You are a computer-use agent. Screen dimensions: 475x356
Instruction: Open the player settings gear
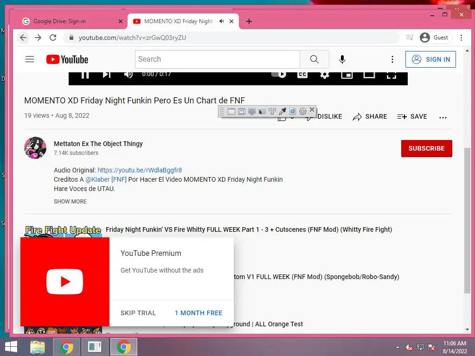tap(324, 75)
